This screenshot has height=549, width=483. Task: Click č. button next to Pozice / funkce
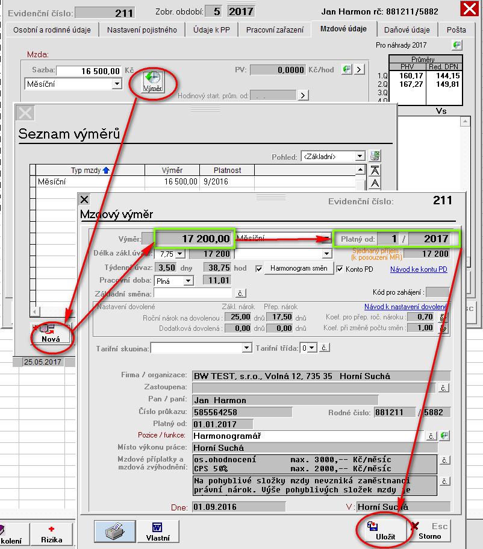click(432, 436)
